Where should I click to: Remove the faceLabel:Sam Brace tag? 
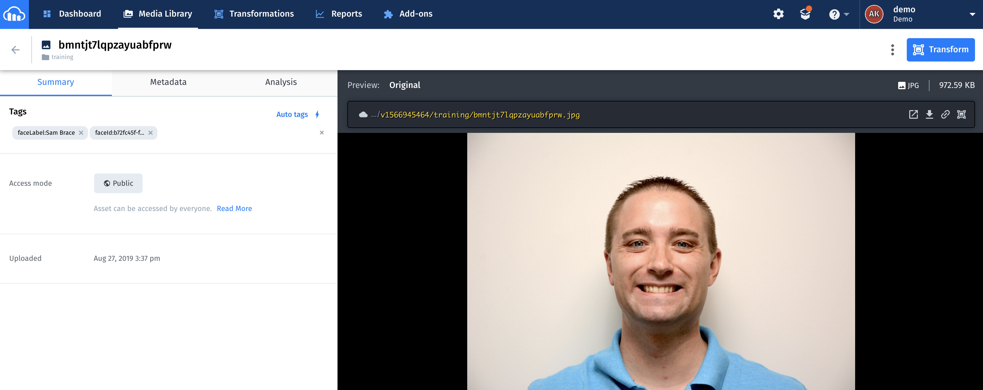[x=81, y=133]
